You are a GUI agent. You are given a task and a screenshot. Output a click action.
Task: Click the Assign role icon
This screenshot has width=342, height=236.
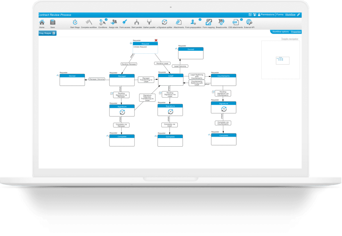pos(114,23)
